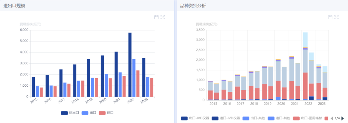This screenshot has height=123, width=348.
Task: Click the 2023 进出口 dark blue bar
Action: pyautogui.click(x=144, y=78)
